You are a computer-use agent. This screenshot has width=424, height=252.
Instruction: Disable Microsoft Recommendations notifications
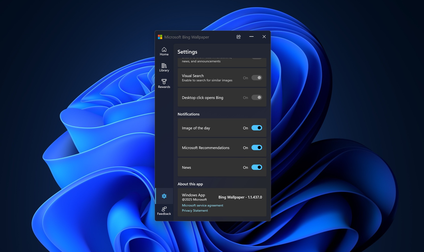256,148
